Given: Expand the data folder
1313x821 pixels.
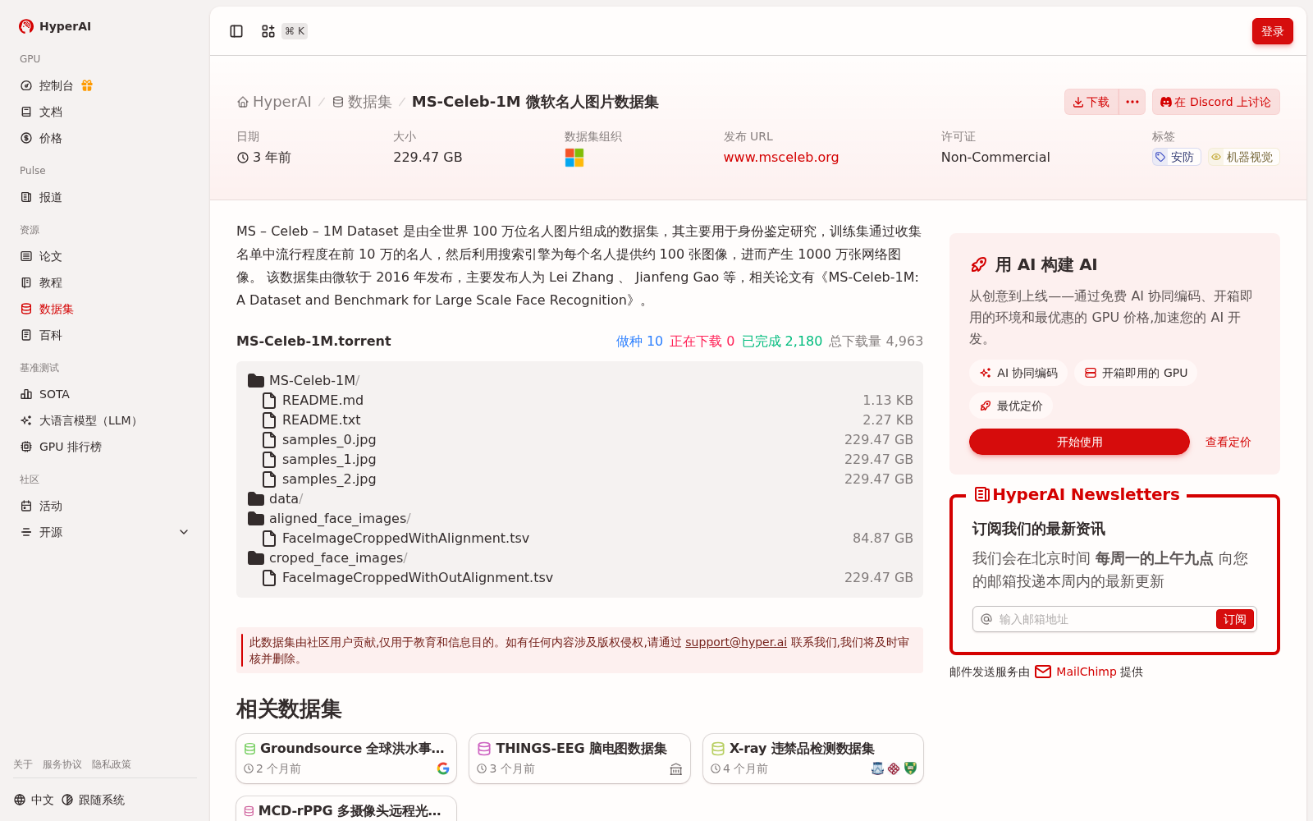Looking at the screenshot, I should click(x=276, y=498).
